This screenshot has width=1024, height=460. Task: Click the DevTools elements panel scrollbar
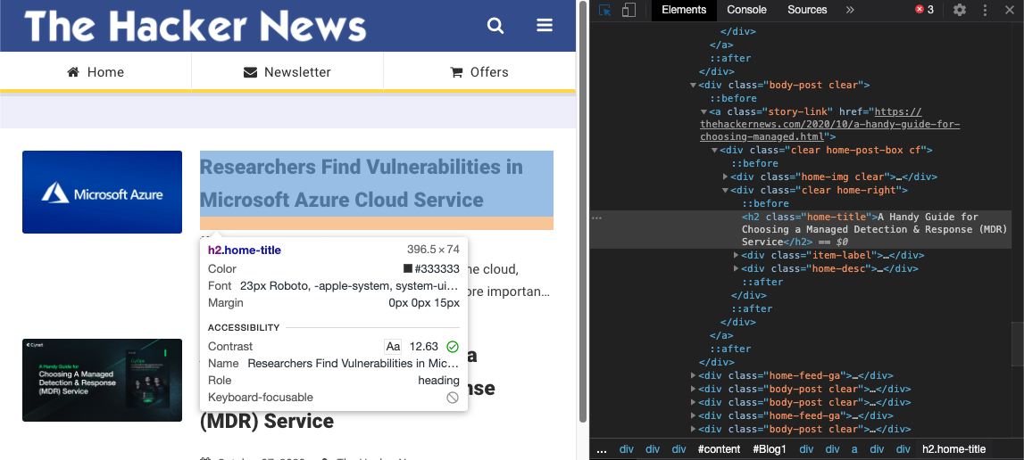coord(1018,344)
